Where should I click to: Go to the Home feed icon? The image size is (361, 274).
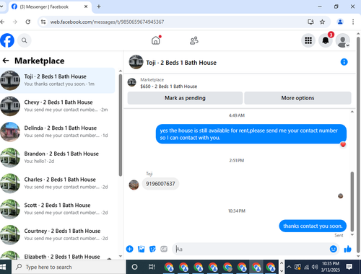[156, 40]
